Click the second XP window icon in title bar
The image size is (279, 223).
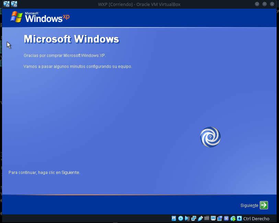click(x=14, y=4)
